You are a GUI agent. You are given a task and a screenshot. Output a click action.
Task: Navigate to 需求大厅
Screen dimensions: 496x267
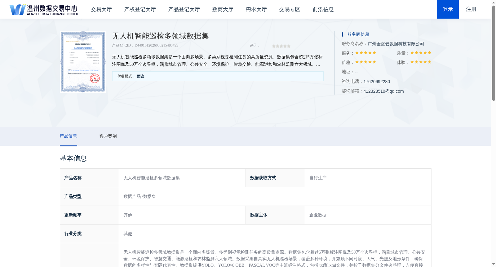(256, 9)
